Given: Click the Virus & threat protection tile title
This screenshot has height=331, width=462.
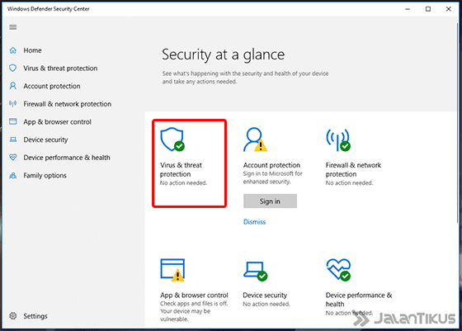Looking at the screenshot, I should point(181,169).
